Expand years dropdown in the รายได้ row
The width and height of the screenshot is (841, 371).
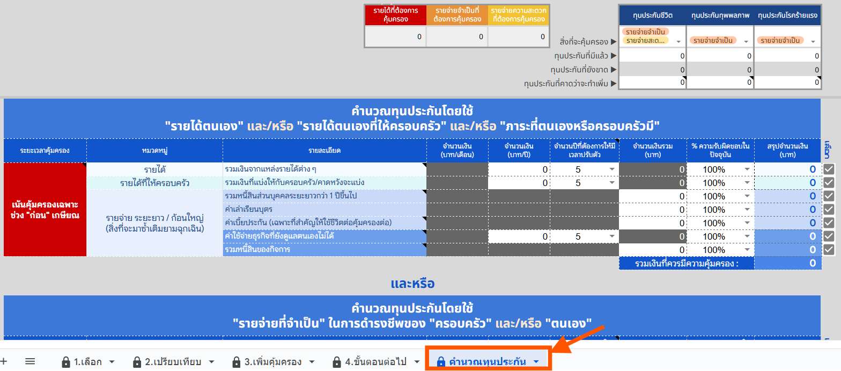pos(611,169)
